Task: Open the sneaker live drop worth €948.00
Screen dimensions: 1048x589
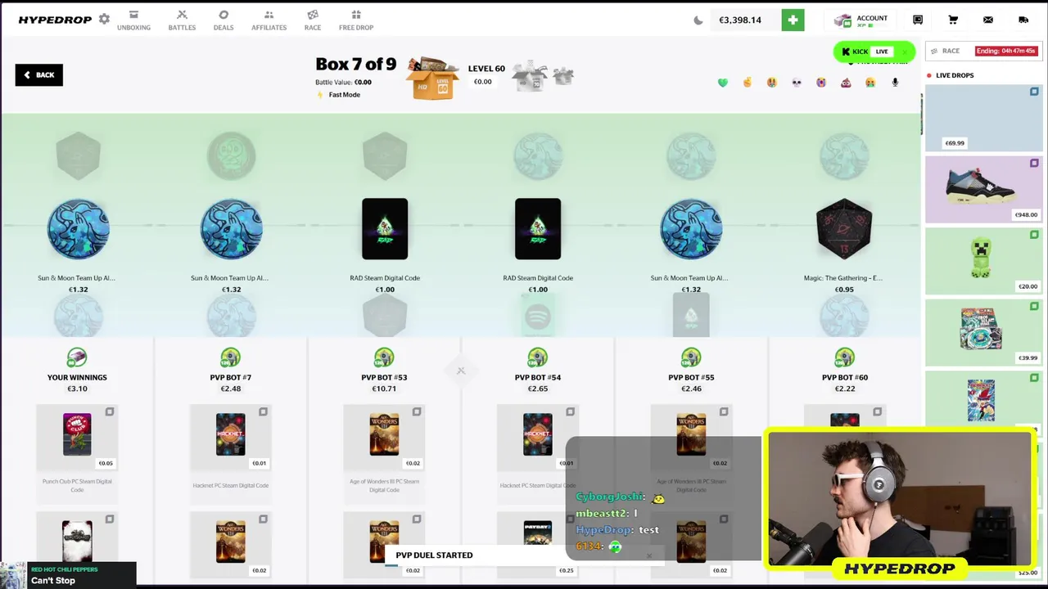Action: [x=983, y=190]
